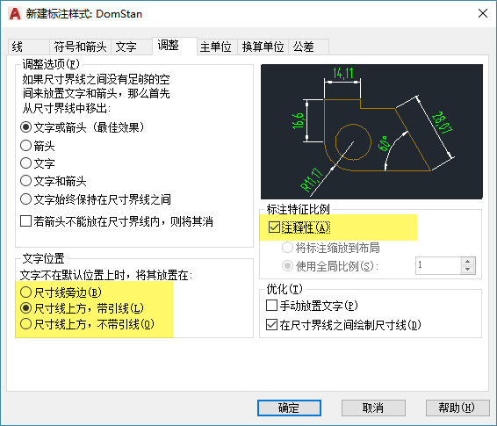The image size is (497, 426).
Task: Open the 公差 tab
Action: (x=308, y=47)
